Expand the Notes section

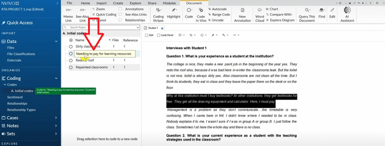56,126
